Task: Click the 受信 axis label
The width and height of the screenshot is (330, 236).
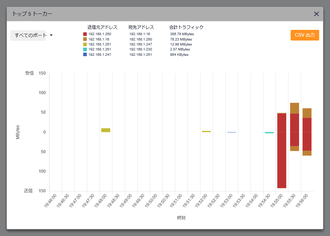Action: pyautogui.click(x=30, y=73)
